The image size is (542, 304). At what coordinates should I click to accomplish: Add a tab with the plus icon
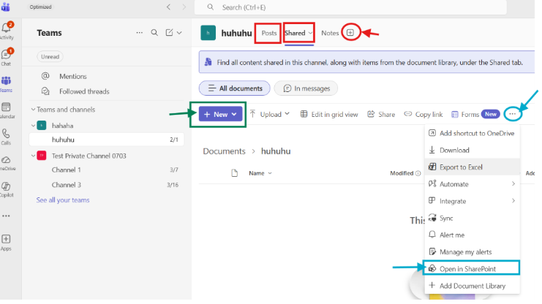pyautogui.click(x=350, y=33)
